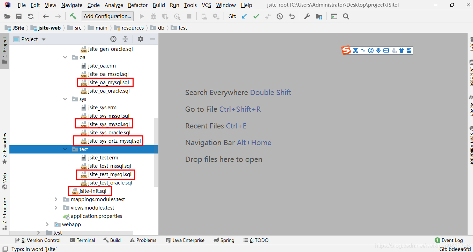Hide the Project panel with minus icon

click(x=152, y=39)
